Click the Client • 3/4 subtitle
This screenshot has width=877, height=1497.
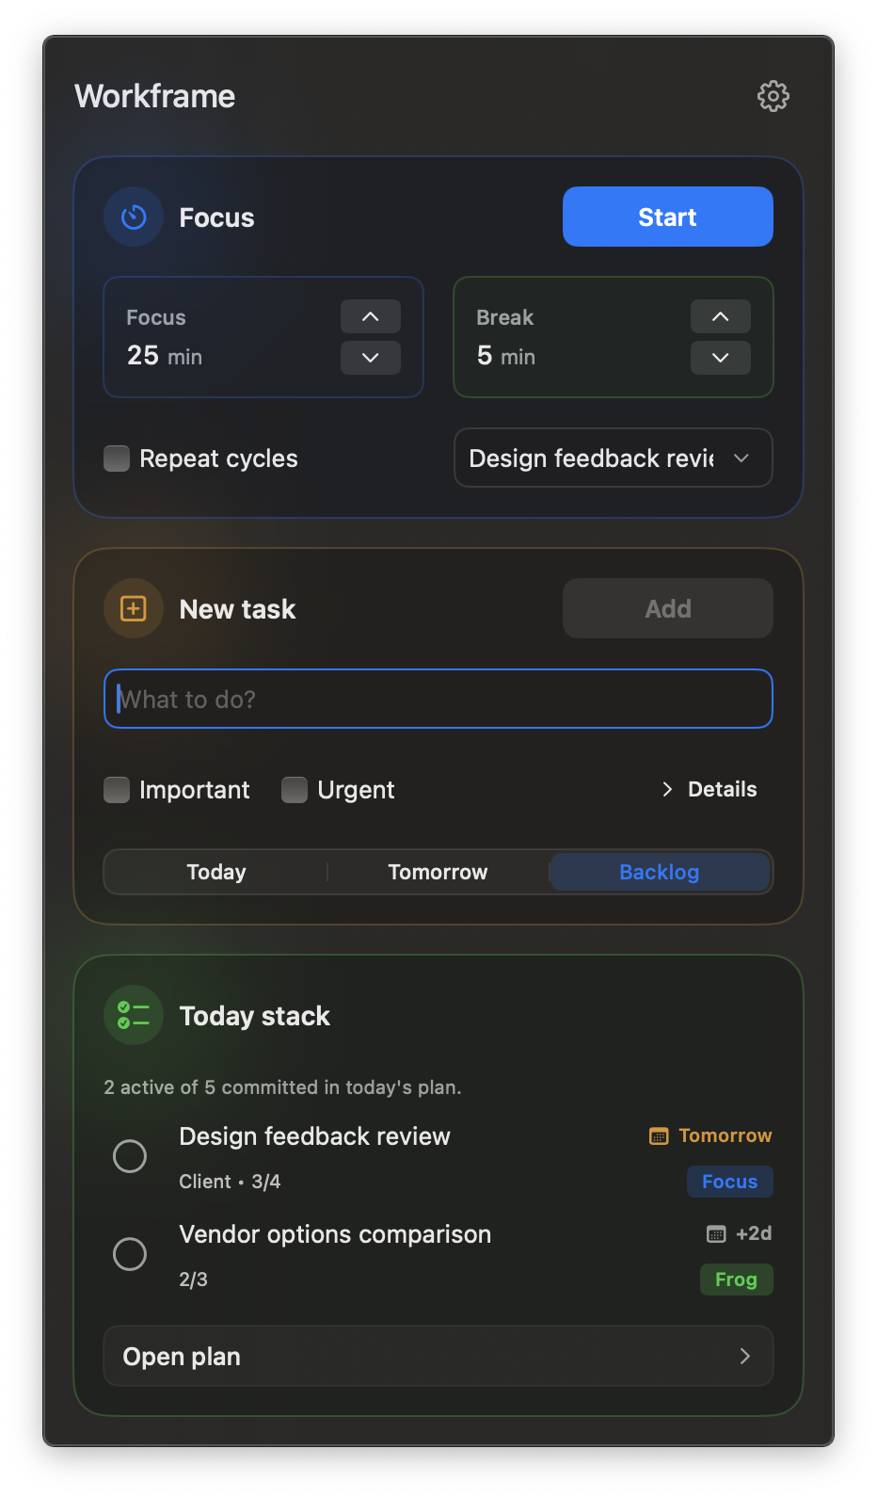click(x=230, y=1182)
